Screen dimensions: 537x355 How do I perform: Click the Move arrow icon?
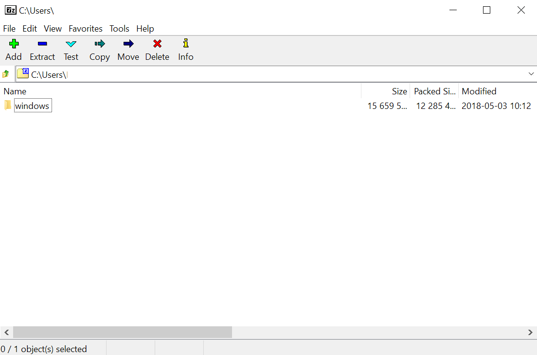[x=128, y=44]
